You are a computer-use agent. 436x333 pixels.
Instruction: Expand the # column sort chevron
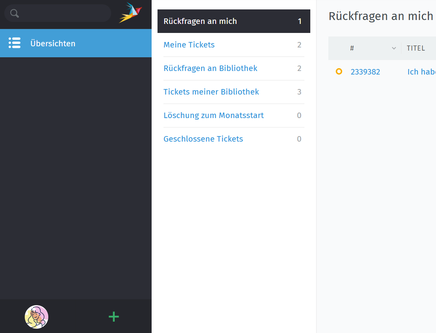coord(394,48)
